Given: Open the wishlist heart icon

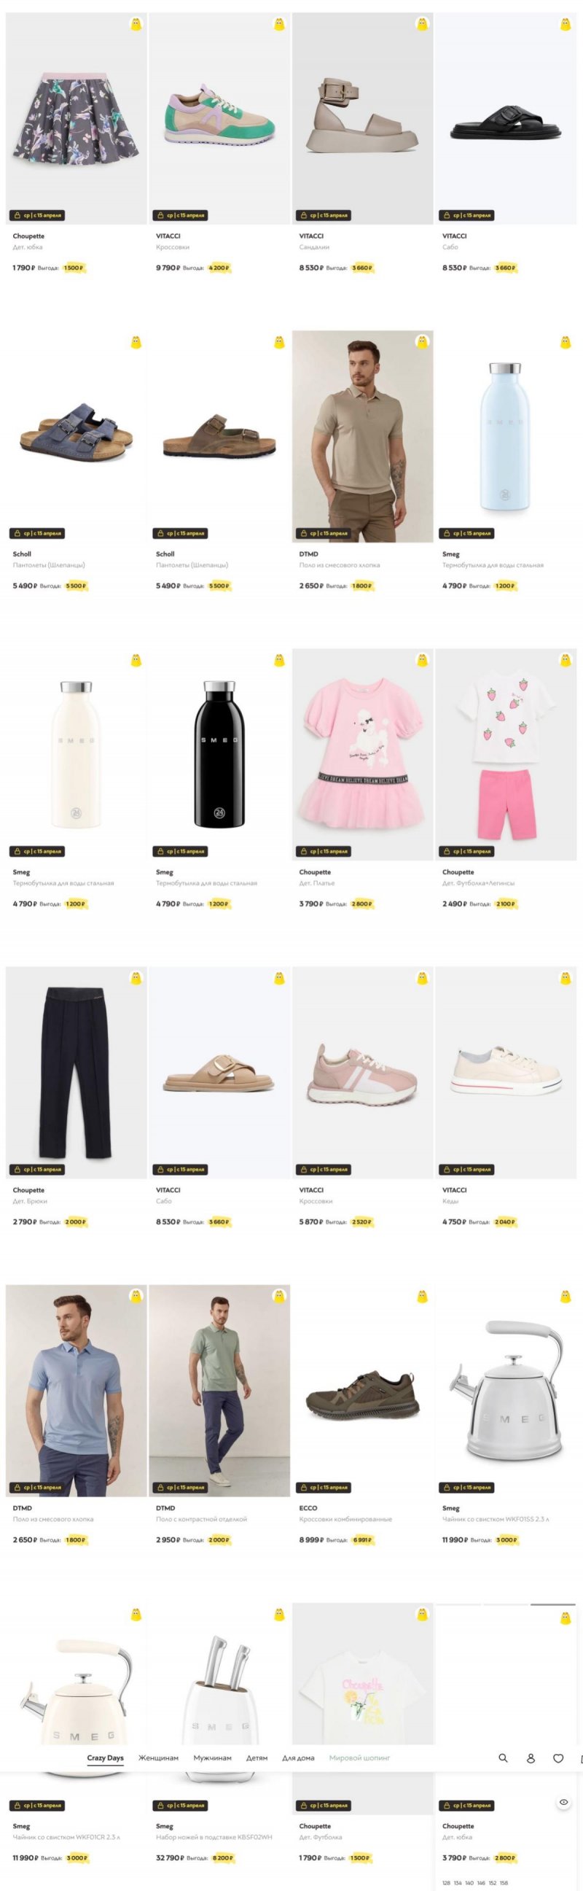Looking at the screenshot, I should (558, 1758).
